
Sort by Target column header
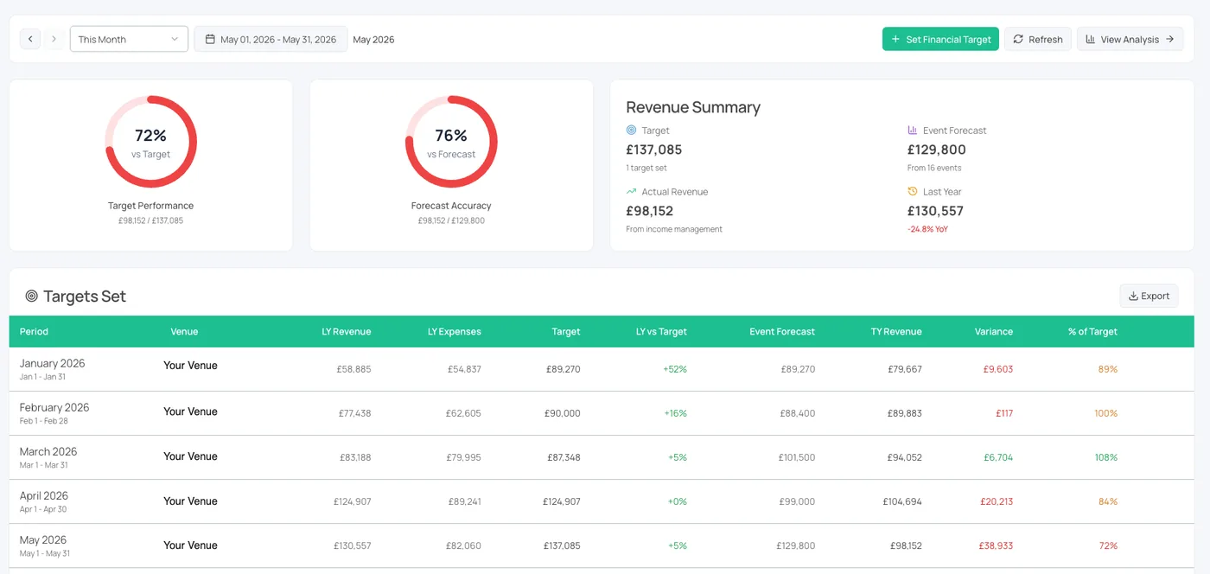[566, 332]
